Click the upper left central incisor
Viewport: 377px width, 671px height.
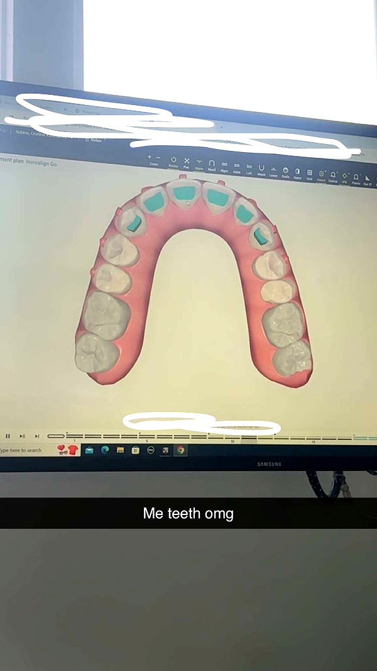[x=217, y=197]
